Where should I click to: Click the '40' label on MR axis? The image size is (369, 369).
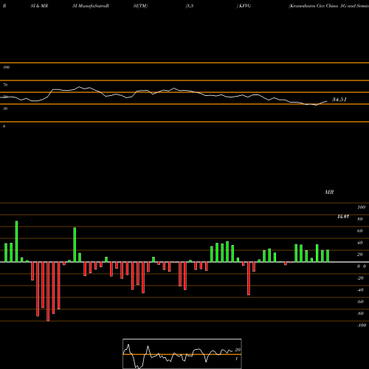click(360, 243)
